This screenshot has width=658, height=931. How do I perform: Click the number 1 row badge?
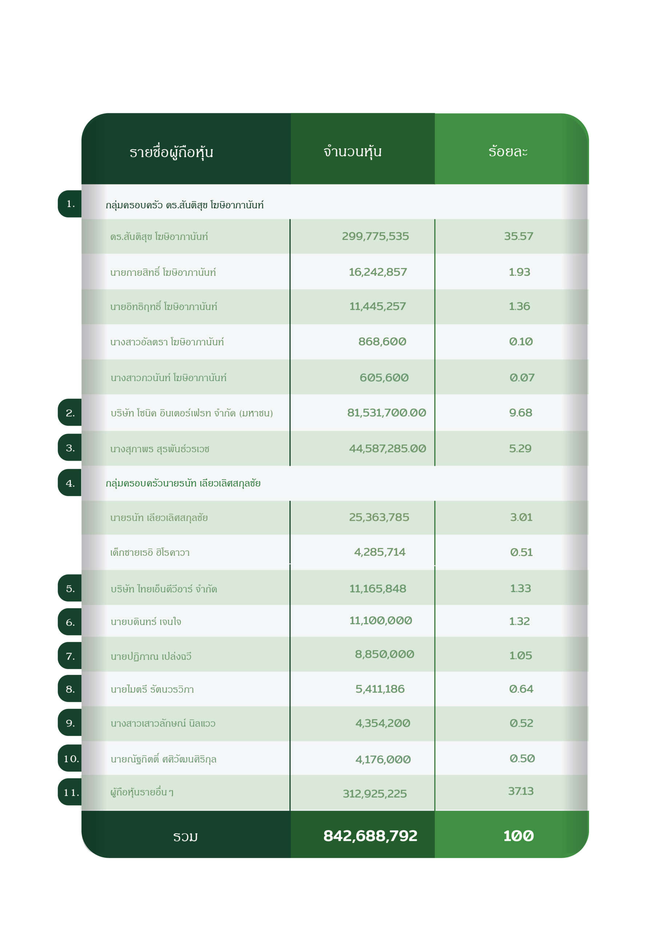[x=70, y=204]
